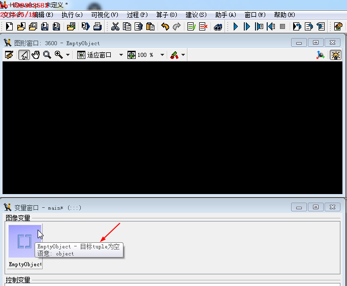The image size is (347, 286).
Task: Open the 适应窗口 dropdown arrow
Action: click(x=121, y=55)
